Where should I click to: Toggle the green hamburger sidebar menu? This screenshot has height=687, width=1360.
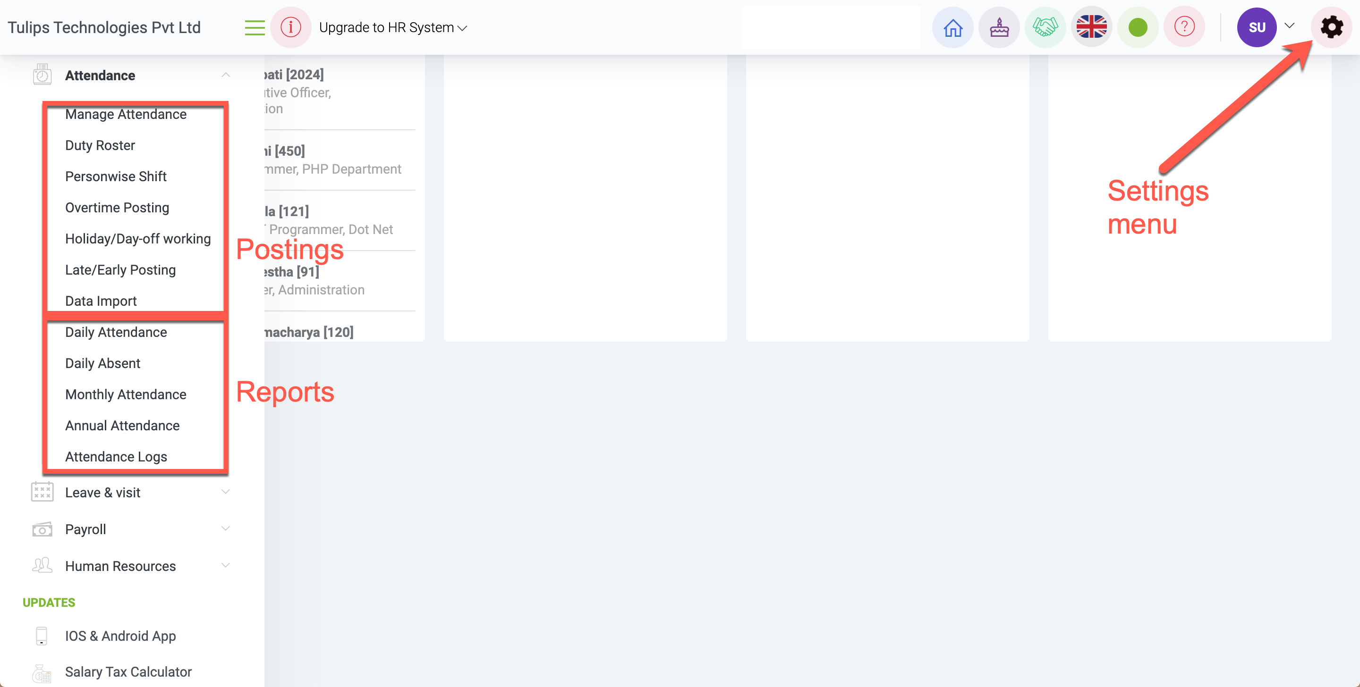point(255,27)
